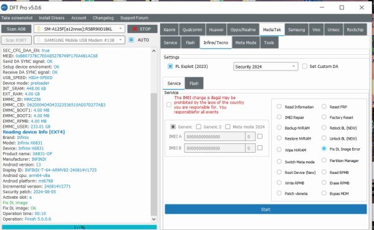Screen dimensions: 374x230
Task: Switch to the Samsung tab
Action: 297,29
